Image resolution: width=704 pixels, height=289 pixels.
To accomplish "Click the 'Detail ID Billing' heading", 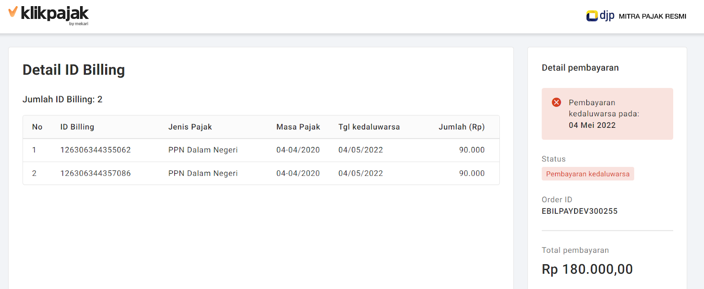I will tap(74, 70).
